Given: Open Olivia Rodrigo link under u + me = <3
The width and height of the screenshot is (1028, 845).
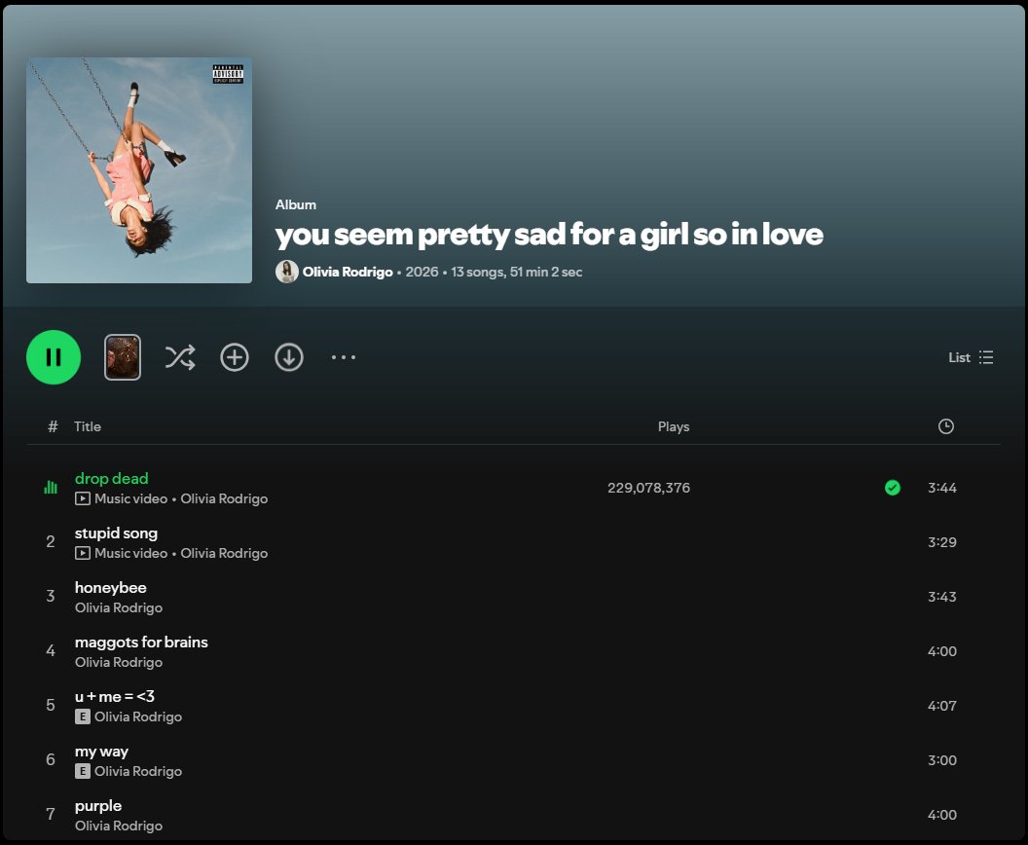Looking at the screenshot, I should [x=138, y=716].
